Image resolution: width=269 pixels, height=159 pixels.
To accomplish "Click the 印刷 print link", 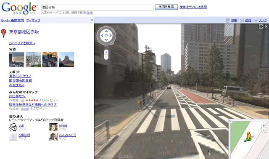I will click(234, 20).
